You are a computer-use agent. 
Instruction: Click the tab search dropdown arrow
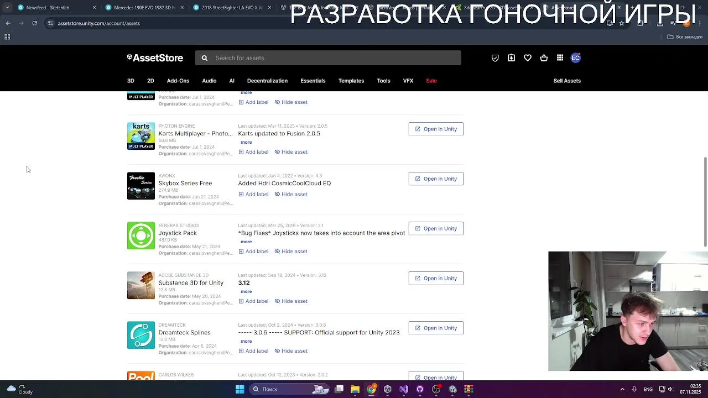[7, 8]
